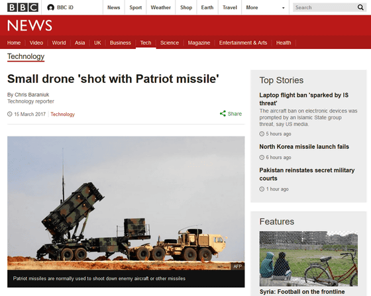The width and height of the screenshot is (371, 296).
Task: Click the '5 hours ago' timestamp
Action: 278,134
